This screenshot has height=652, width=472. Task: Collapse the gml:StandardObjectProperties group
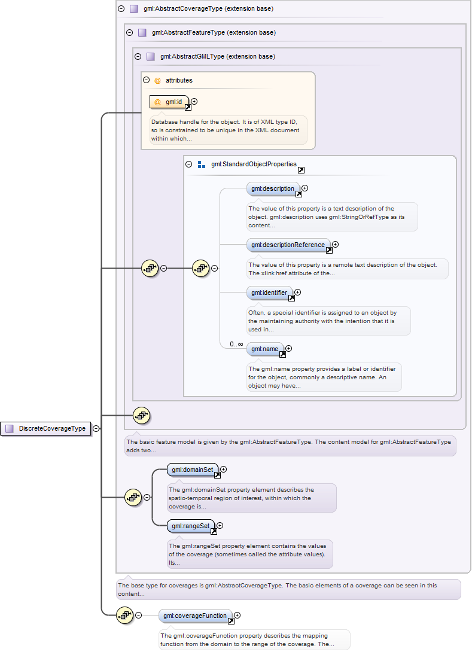click(188, 164)
